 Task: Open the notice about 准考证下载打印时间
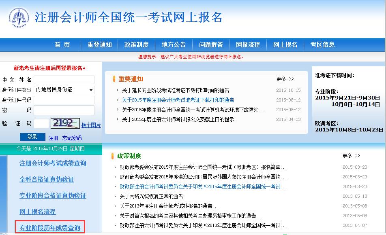pos(174,90)
